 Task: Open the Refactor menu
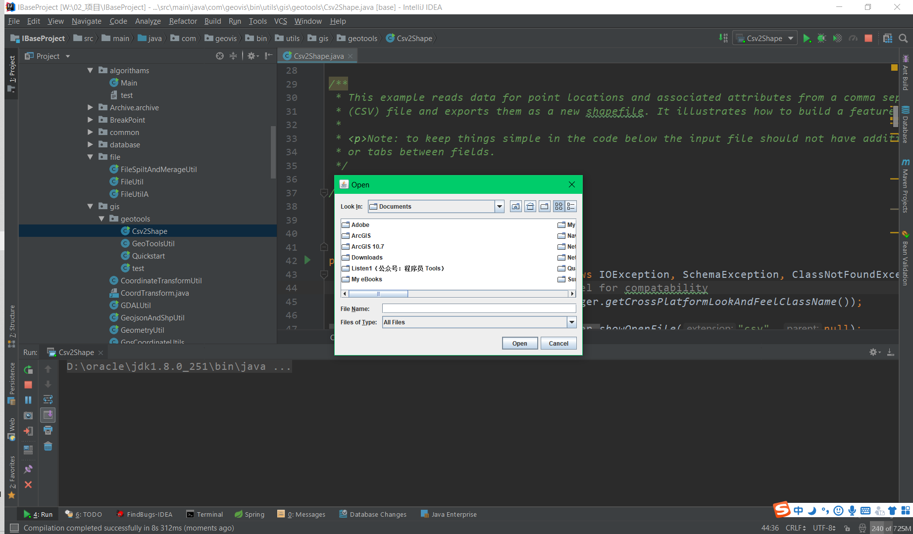click(x=183, y=21)
